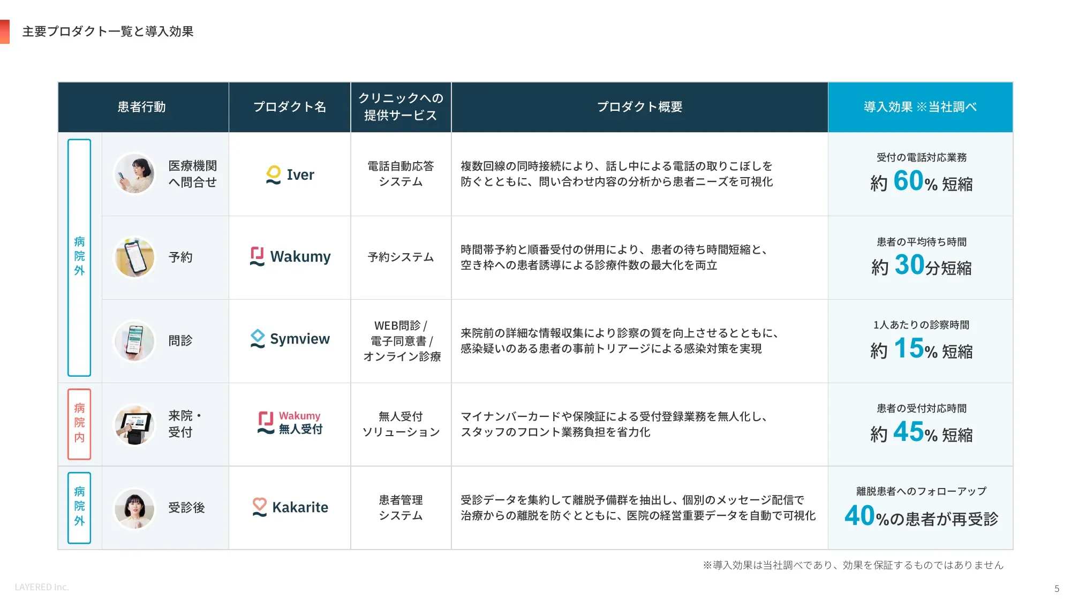Click the 予約システム service cell
The width and height of the screenshot is (1071, 602).
click(401, 257)
